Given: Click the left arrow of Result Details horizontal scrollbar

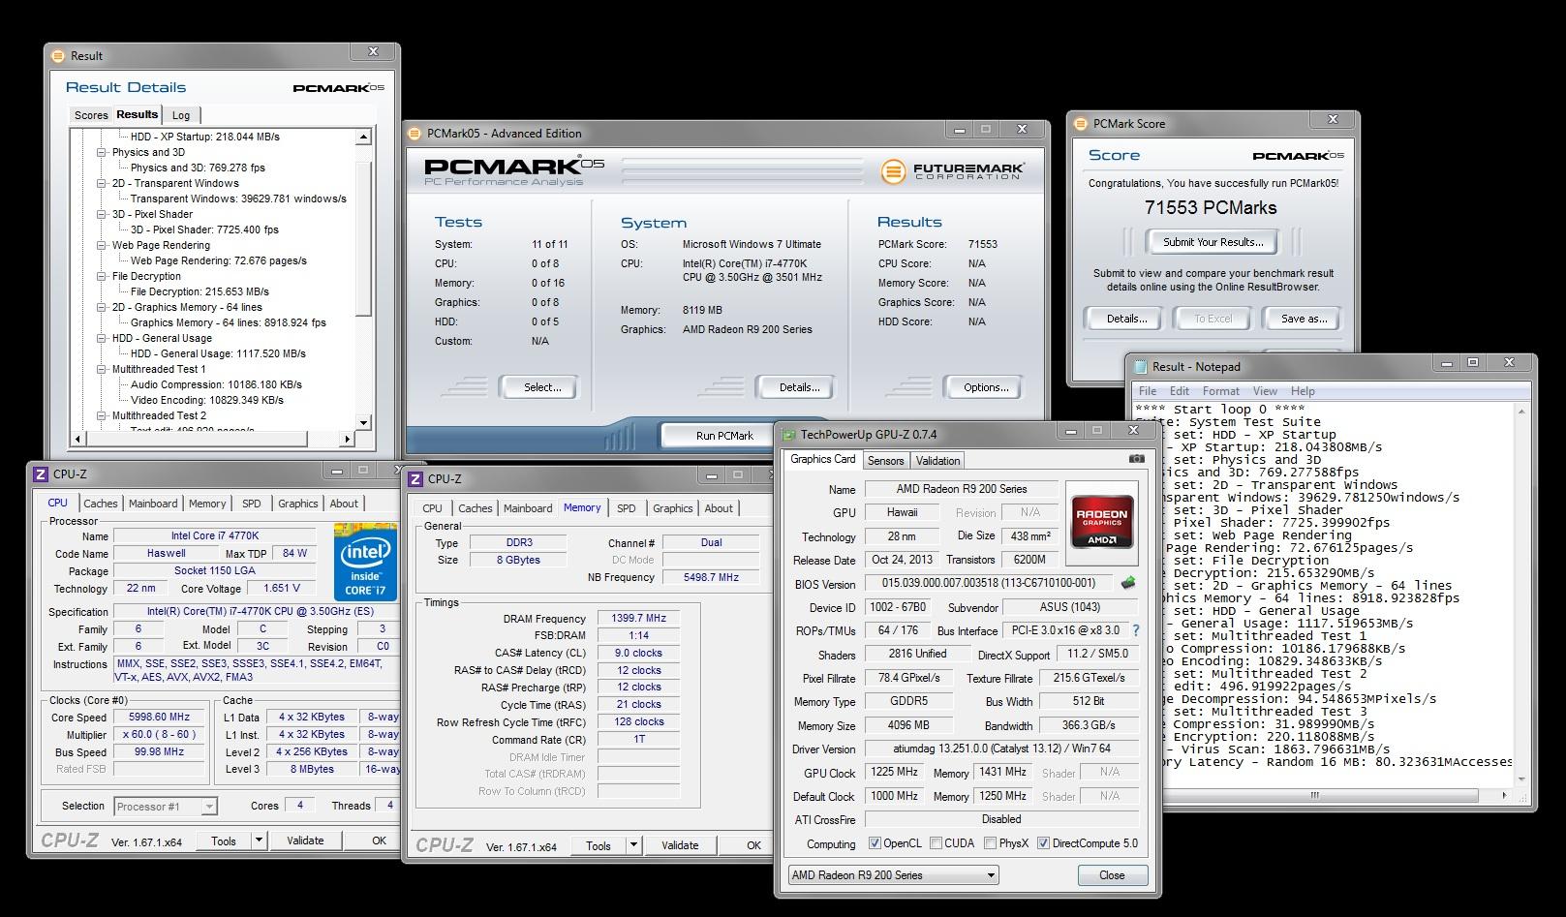Looking at the screenshot, I should coord(78,439).
